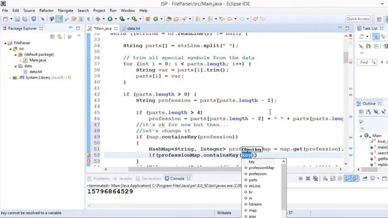Click the New file toolbar icon
This screenshot has height=218, width=388.
pos(5,19)
